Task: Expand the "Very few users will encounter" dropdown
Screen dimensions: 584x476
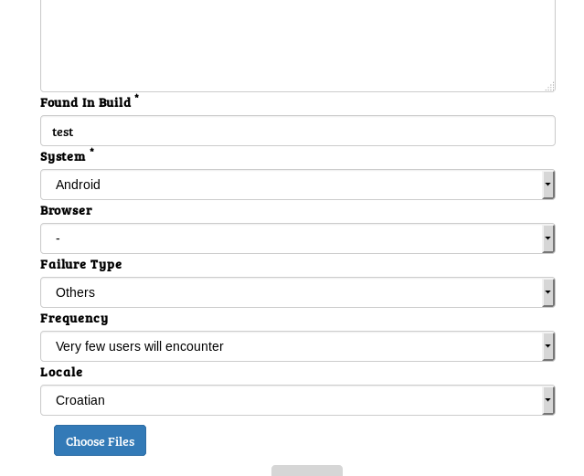Action: point(292,346)
